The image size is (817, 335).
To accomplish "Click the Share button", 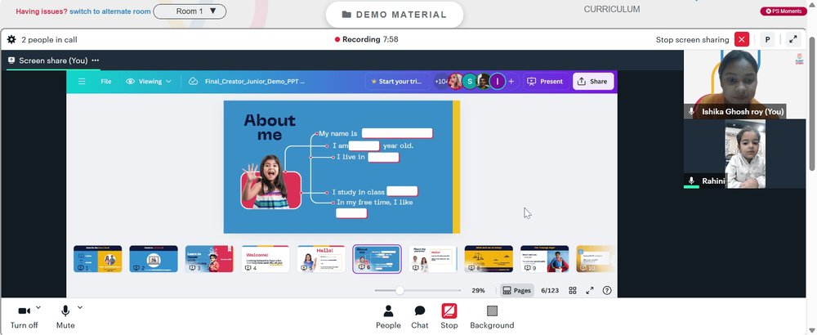I will [x=593, y=81].
